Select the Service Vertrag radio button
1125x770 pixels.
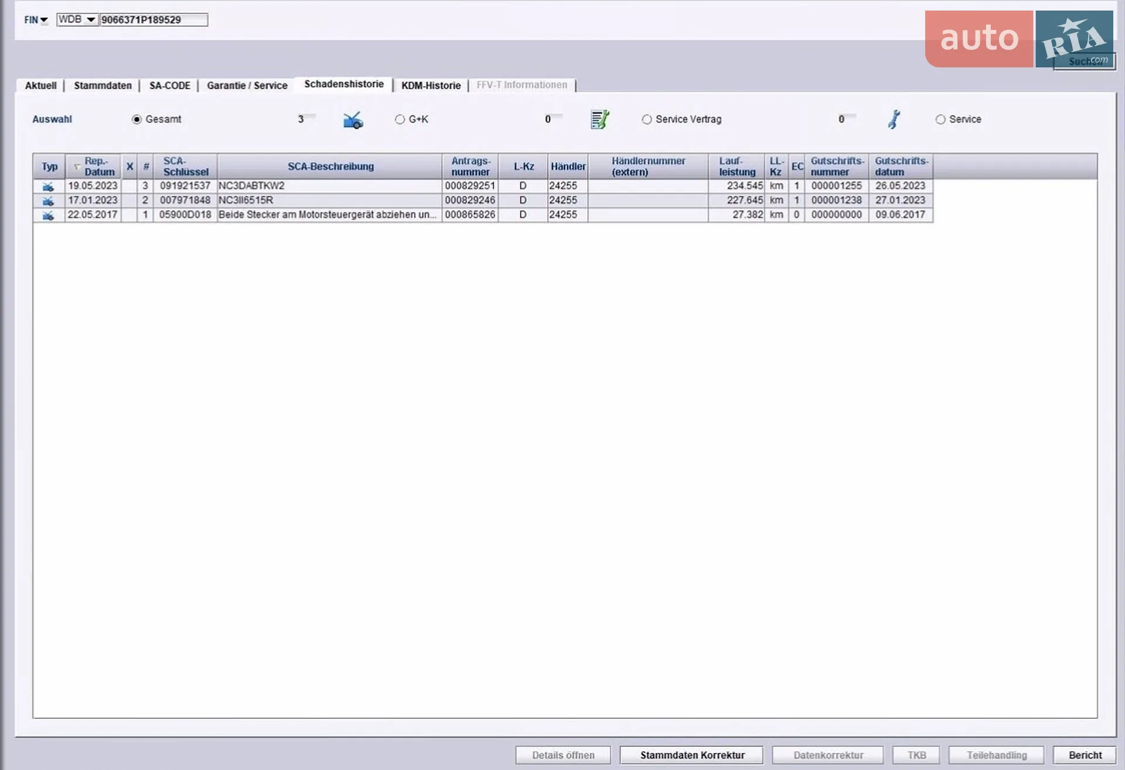click(646, 120)
